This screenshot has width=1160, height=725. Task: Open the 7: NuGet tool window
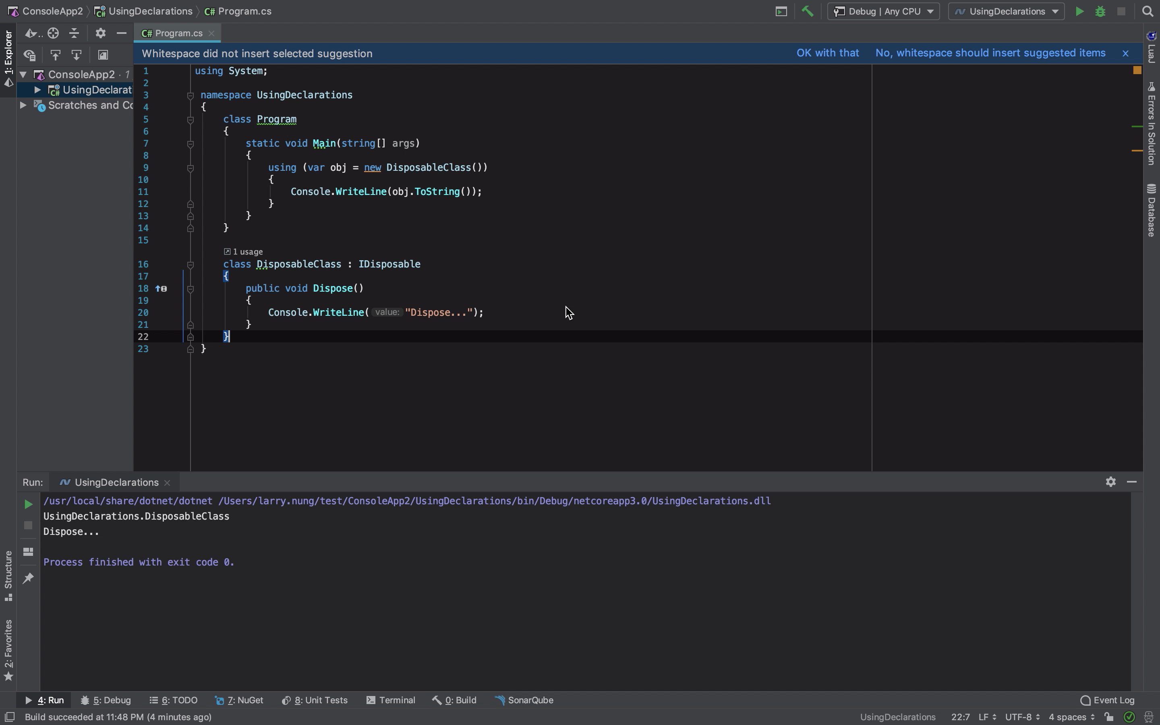239,700
